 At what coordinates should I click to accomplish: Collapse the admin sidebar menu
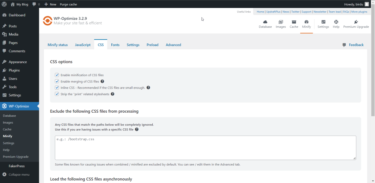pos(16,175)
